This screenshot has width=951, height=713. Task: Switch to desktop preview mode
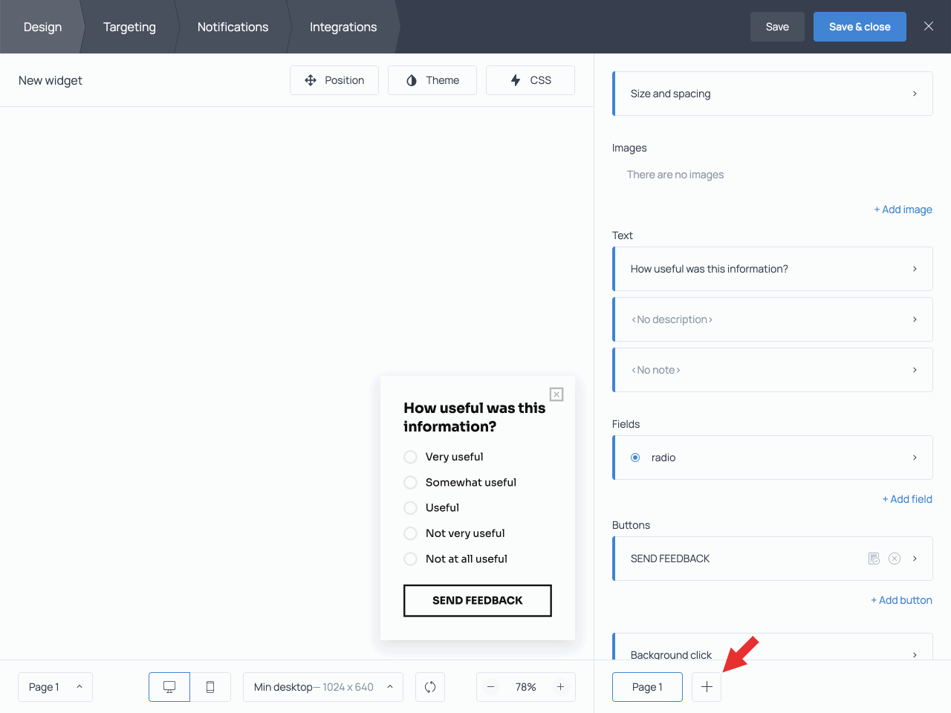[x=169, y=687]
